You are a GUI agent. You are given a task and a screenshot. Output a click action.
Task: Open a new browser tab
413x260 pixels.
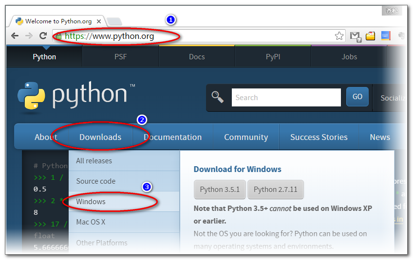click(x=114, y=21)
